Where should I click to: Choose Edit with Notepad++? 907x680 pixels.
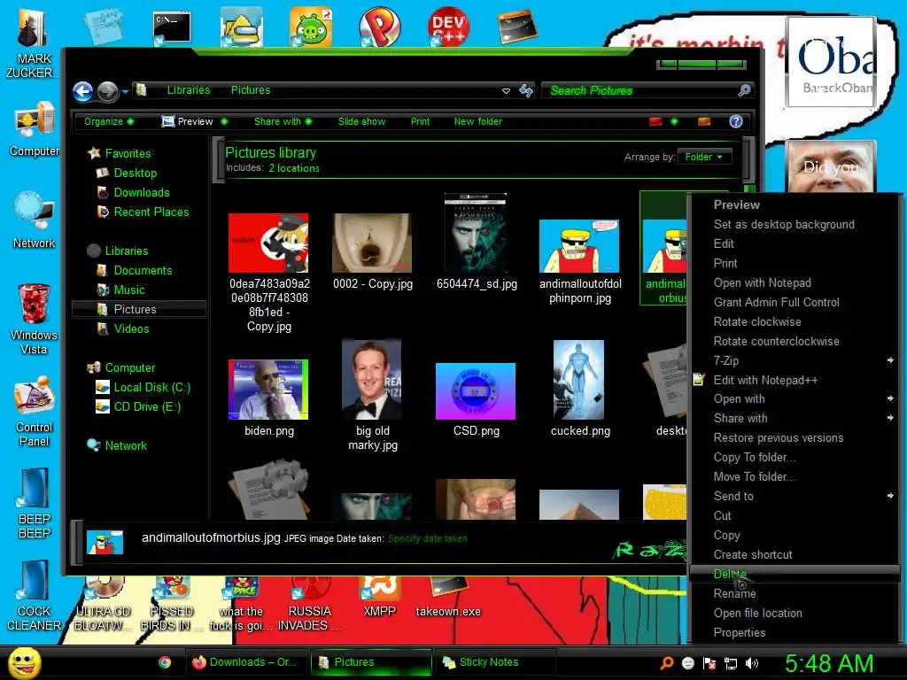795,380
